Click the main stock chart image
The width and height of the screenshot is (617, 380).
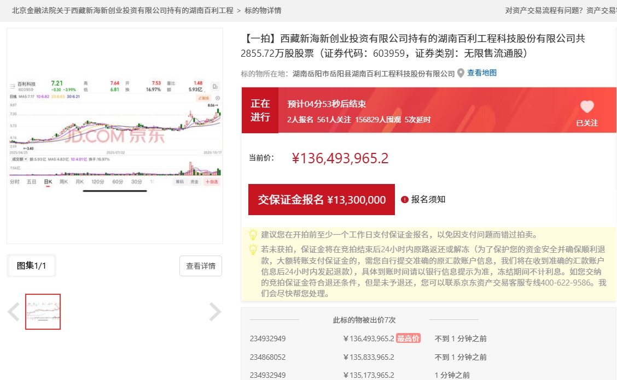coord(115,135)
